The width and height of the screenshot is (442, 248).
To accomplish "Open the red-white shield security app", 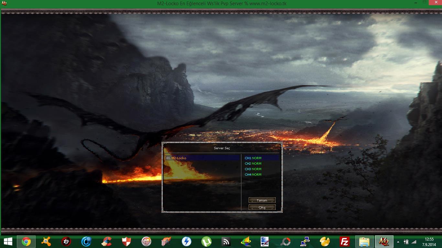I will (126, 242).
